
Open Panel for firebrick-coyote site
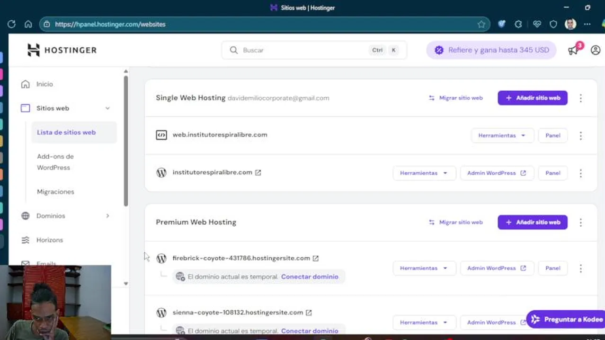pyautogui.click(x=552, y=268)
